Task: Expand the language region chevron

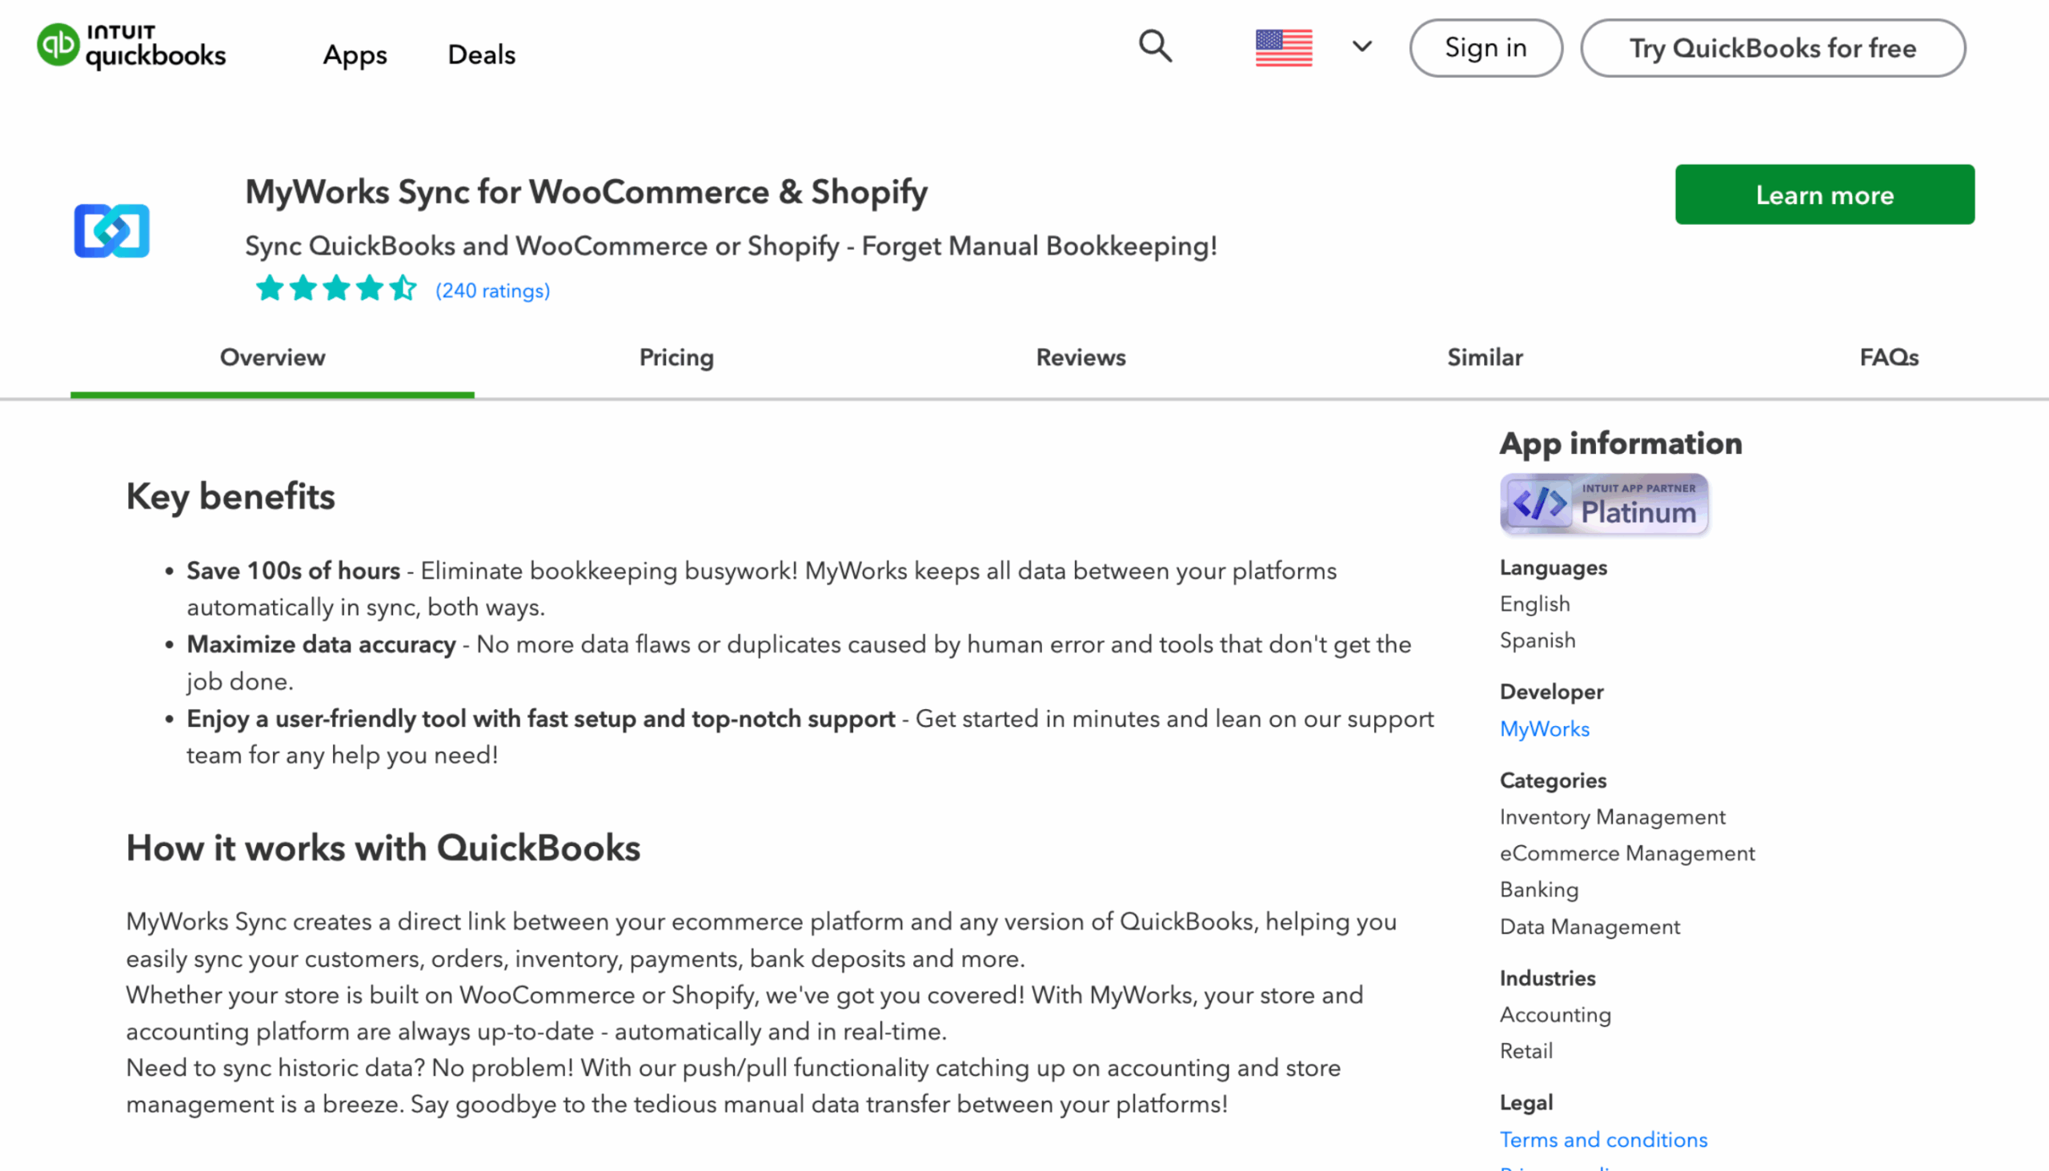Action: 1361,48
